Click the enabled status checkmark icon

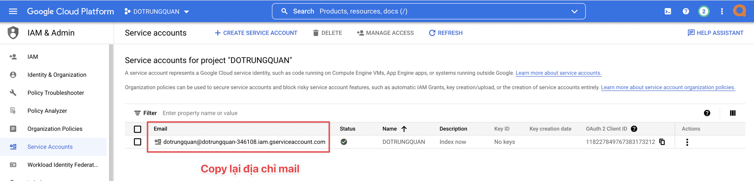(x=344, y=142)
